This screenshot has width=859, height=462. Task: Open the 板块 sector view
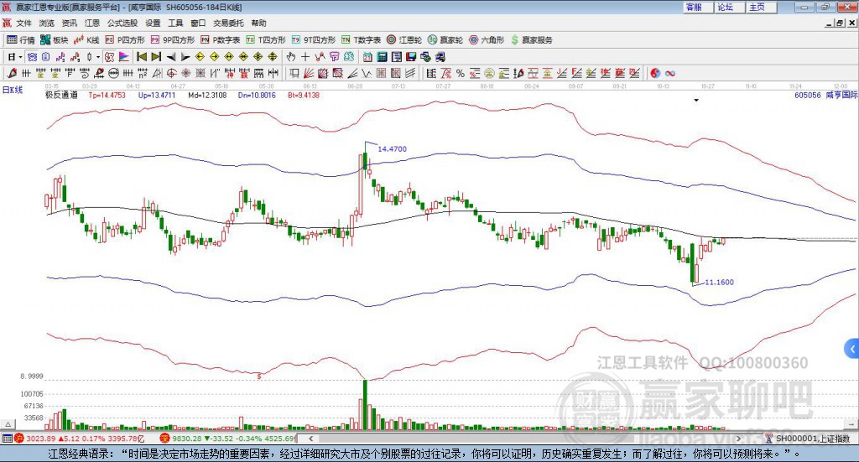55,40
